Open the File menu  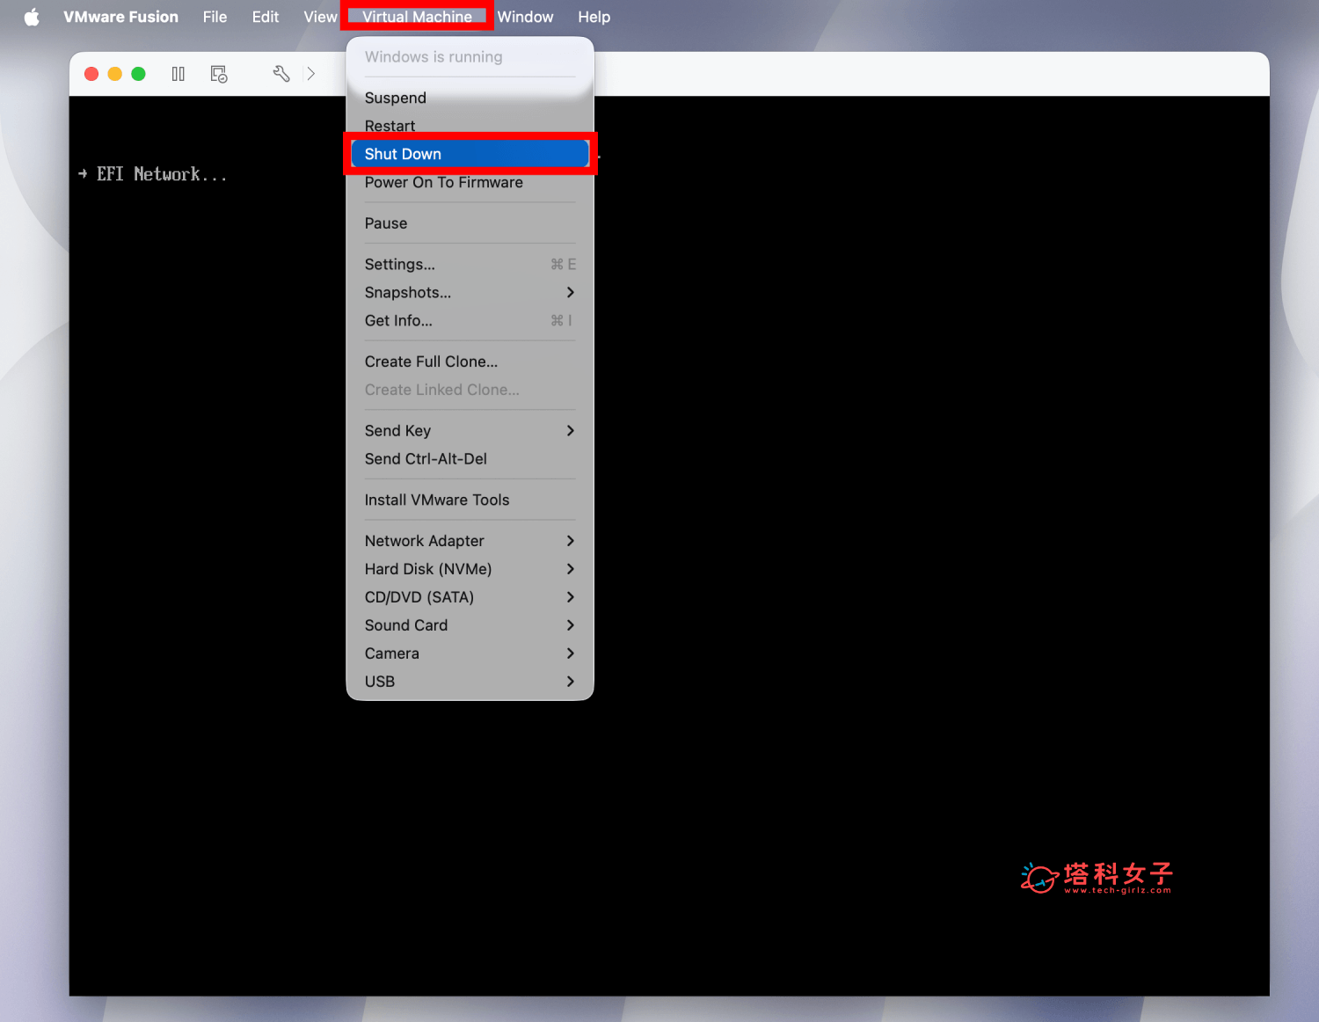coord(215,17)
